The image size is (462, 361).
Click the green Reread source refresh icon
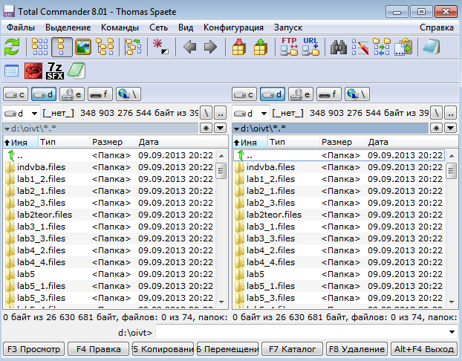point(12,47)
